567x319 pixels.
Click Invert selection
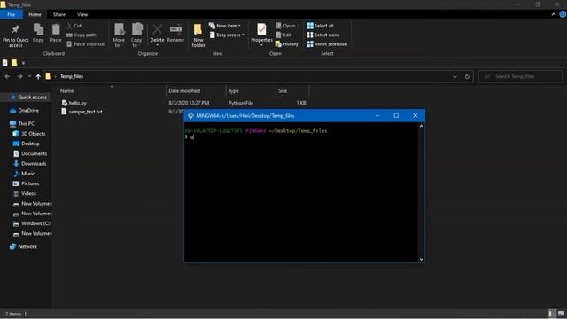click(x=327, y=44)
